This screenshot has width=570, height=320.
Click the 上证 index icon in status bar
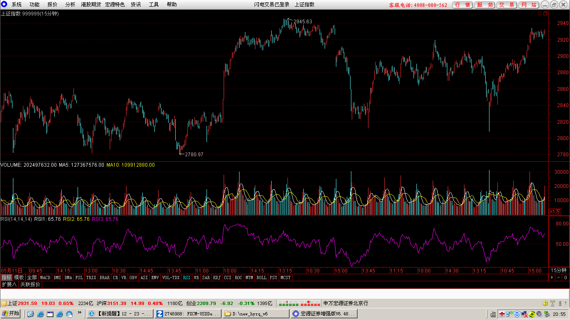pos(3,303)
